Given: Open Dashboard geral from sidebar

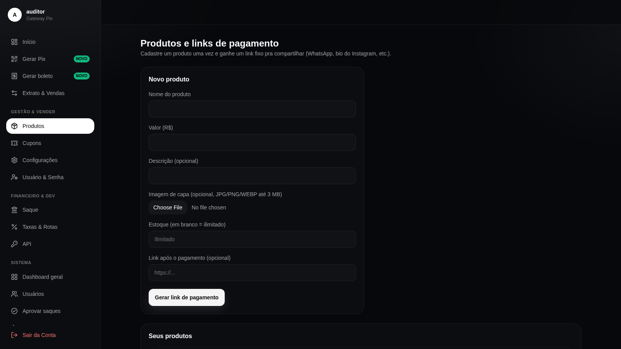Looking at the screenshot, I should (50, 277).
